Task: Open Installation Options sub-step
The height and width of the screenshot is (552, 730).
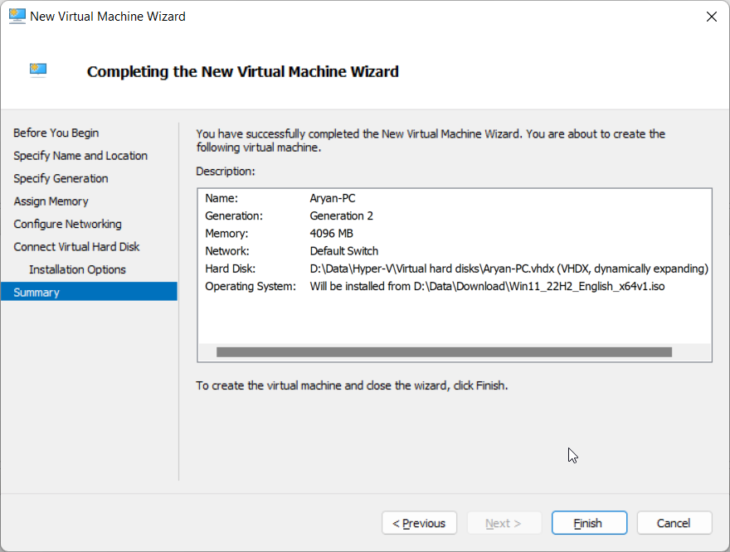Action: pyautogui.click(x=77, y=269)
